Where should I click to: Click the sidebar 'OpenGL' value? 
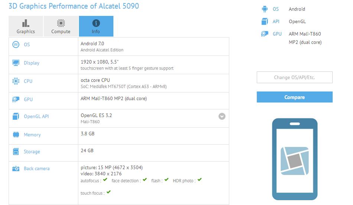pos(297,22)
